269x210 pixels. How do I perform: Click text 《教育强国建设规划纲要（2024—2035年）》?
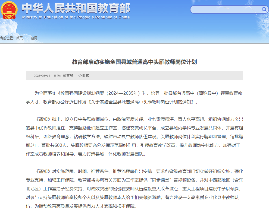click(101, 93)
